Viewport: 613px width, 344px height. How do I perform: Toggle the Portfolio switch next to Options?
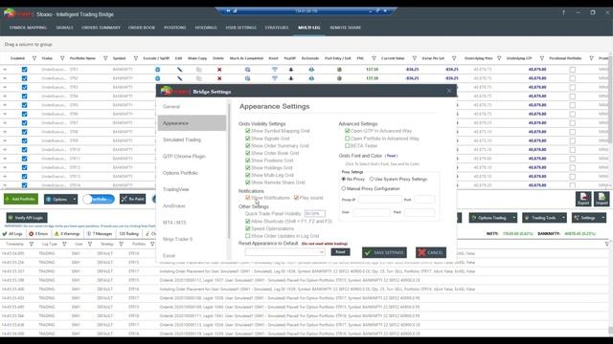click(99, 200)
